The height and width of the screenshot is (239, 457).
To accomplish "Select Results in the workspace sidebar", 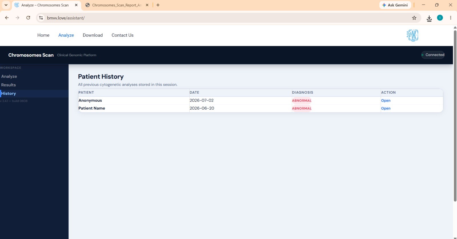I will [x=34, y=85].
